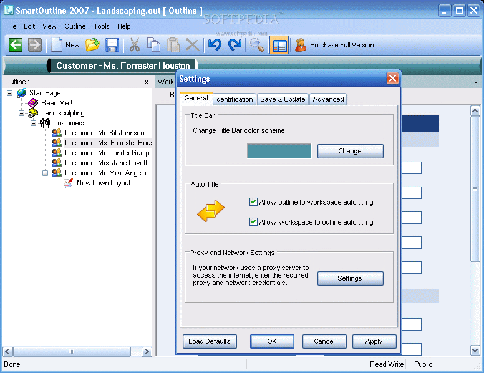Cut selection using scissors icon
This screenshot has width=484, height=373.
click(x=134, y=45)
